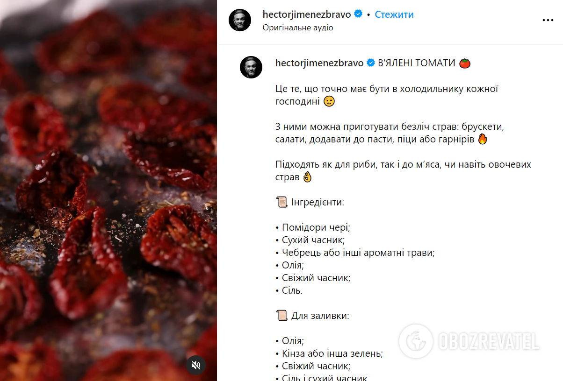Open the three-dots more options menu
The height and width of the screenshot is (381, 563).
click(548, 20)
